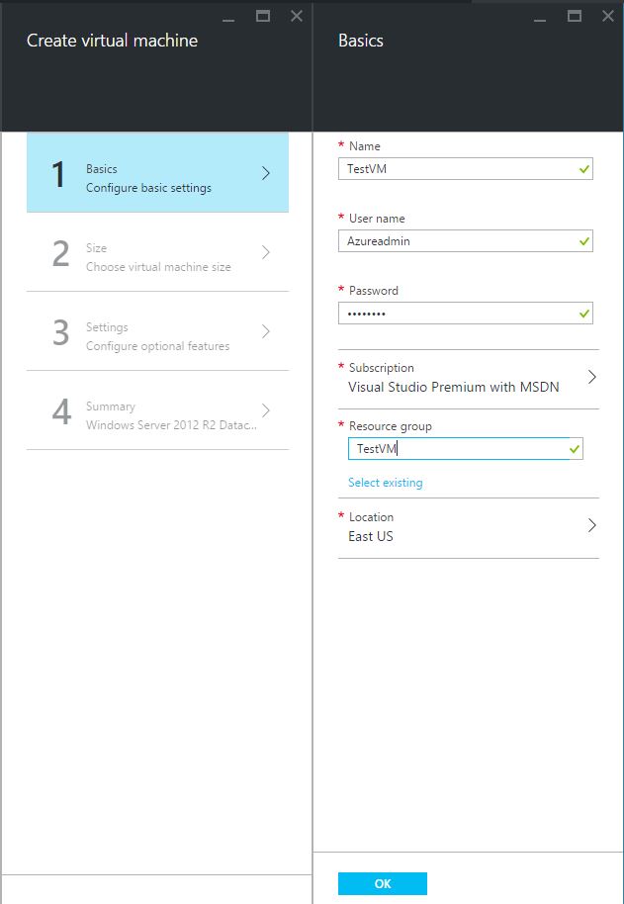The height and width of the screenshot is (904, 624).
Task: Focus the Password field
Action: pos(466,314)
